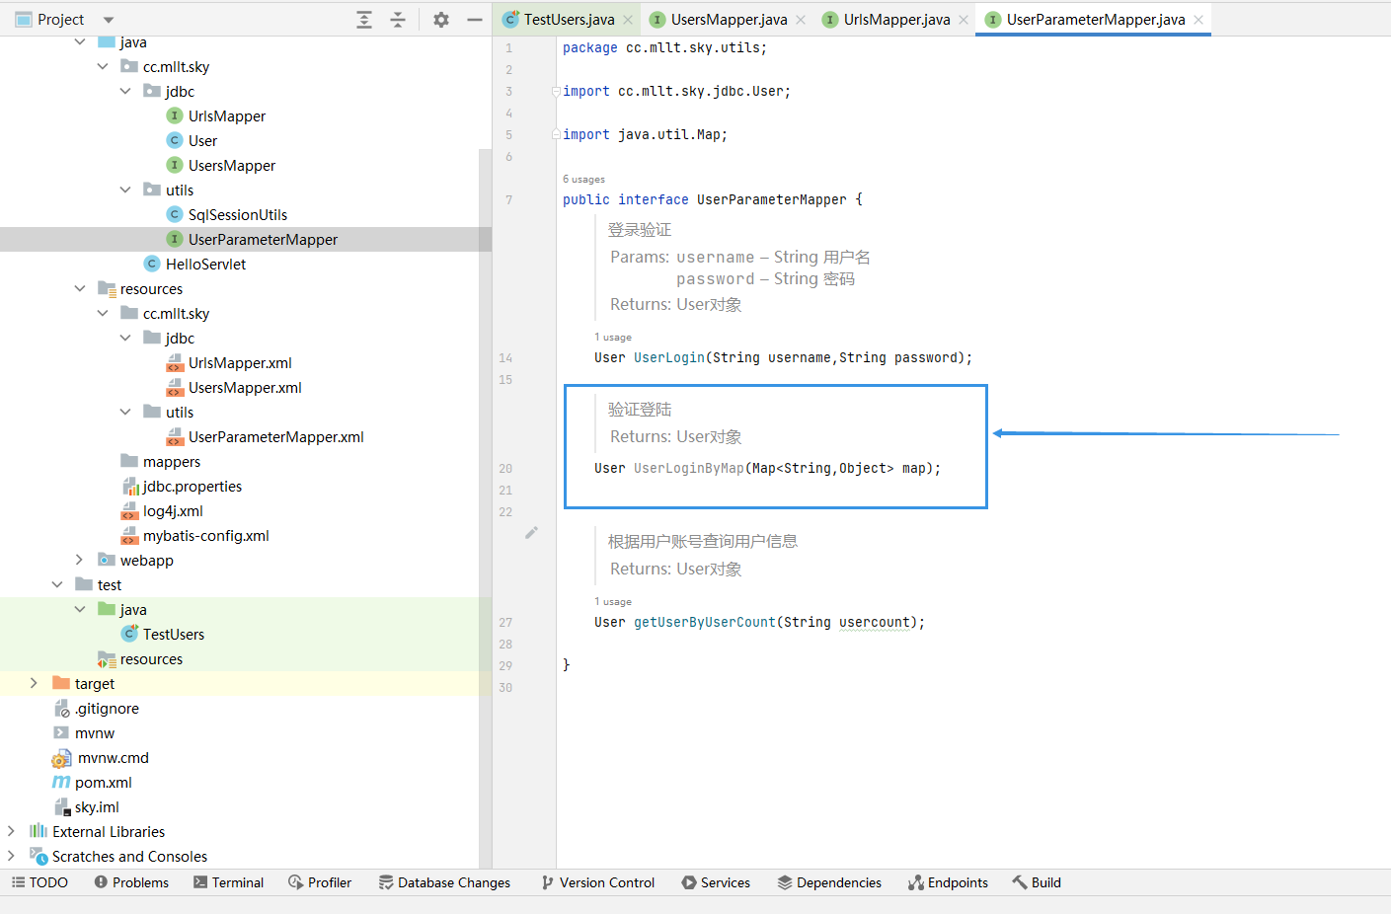Open mybatis-config.xml file
The height and width of the screenshot is (914, 1391).
click(205, 535)
